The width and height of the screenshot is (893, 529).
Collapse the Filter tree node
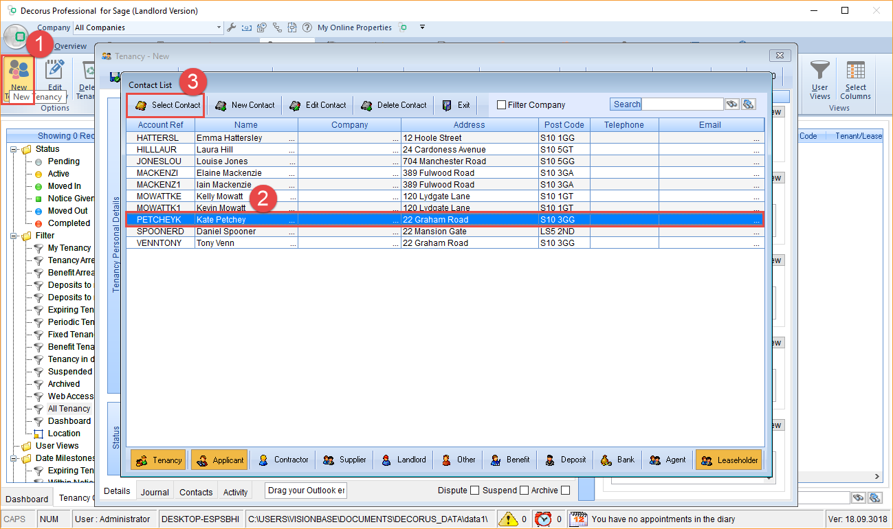(x=14, y=236)
